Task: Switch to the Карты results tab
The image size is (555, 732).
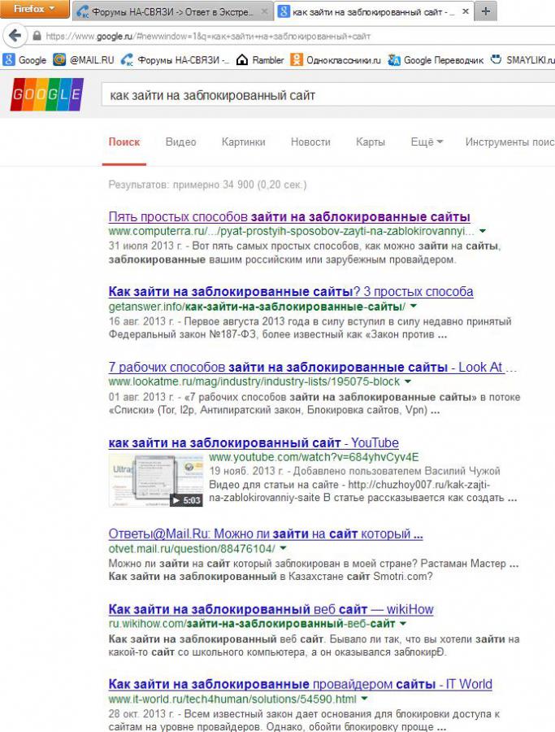Action: (x=371, y=142)
